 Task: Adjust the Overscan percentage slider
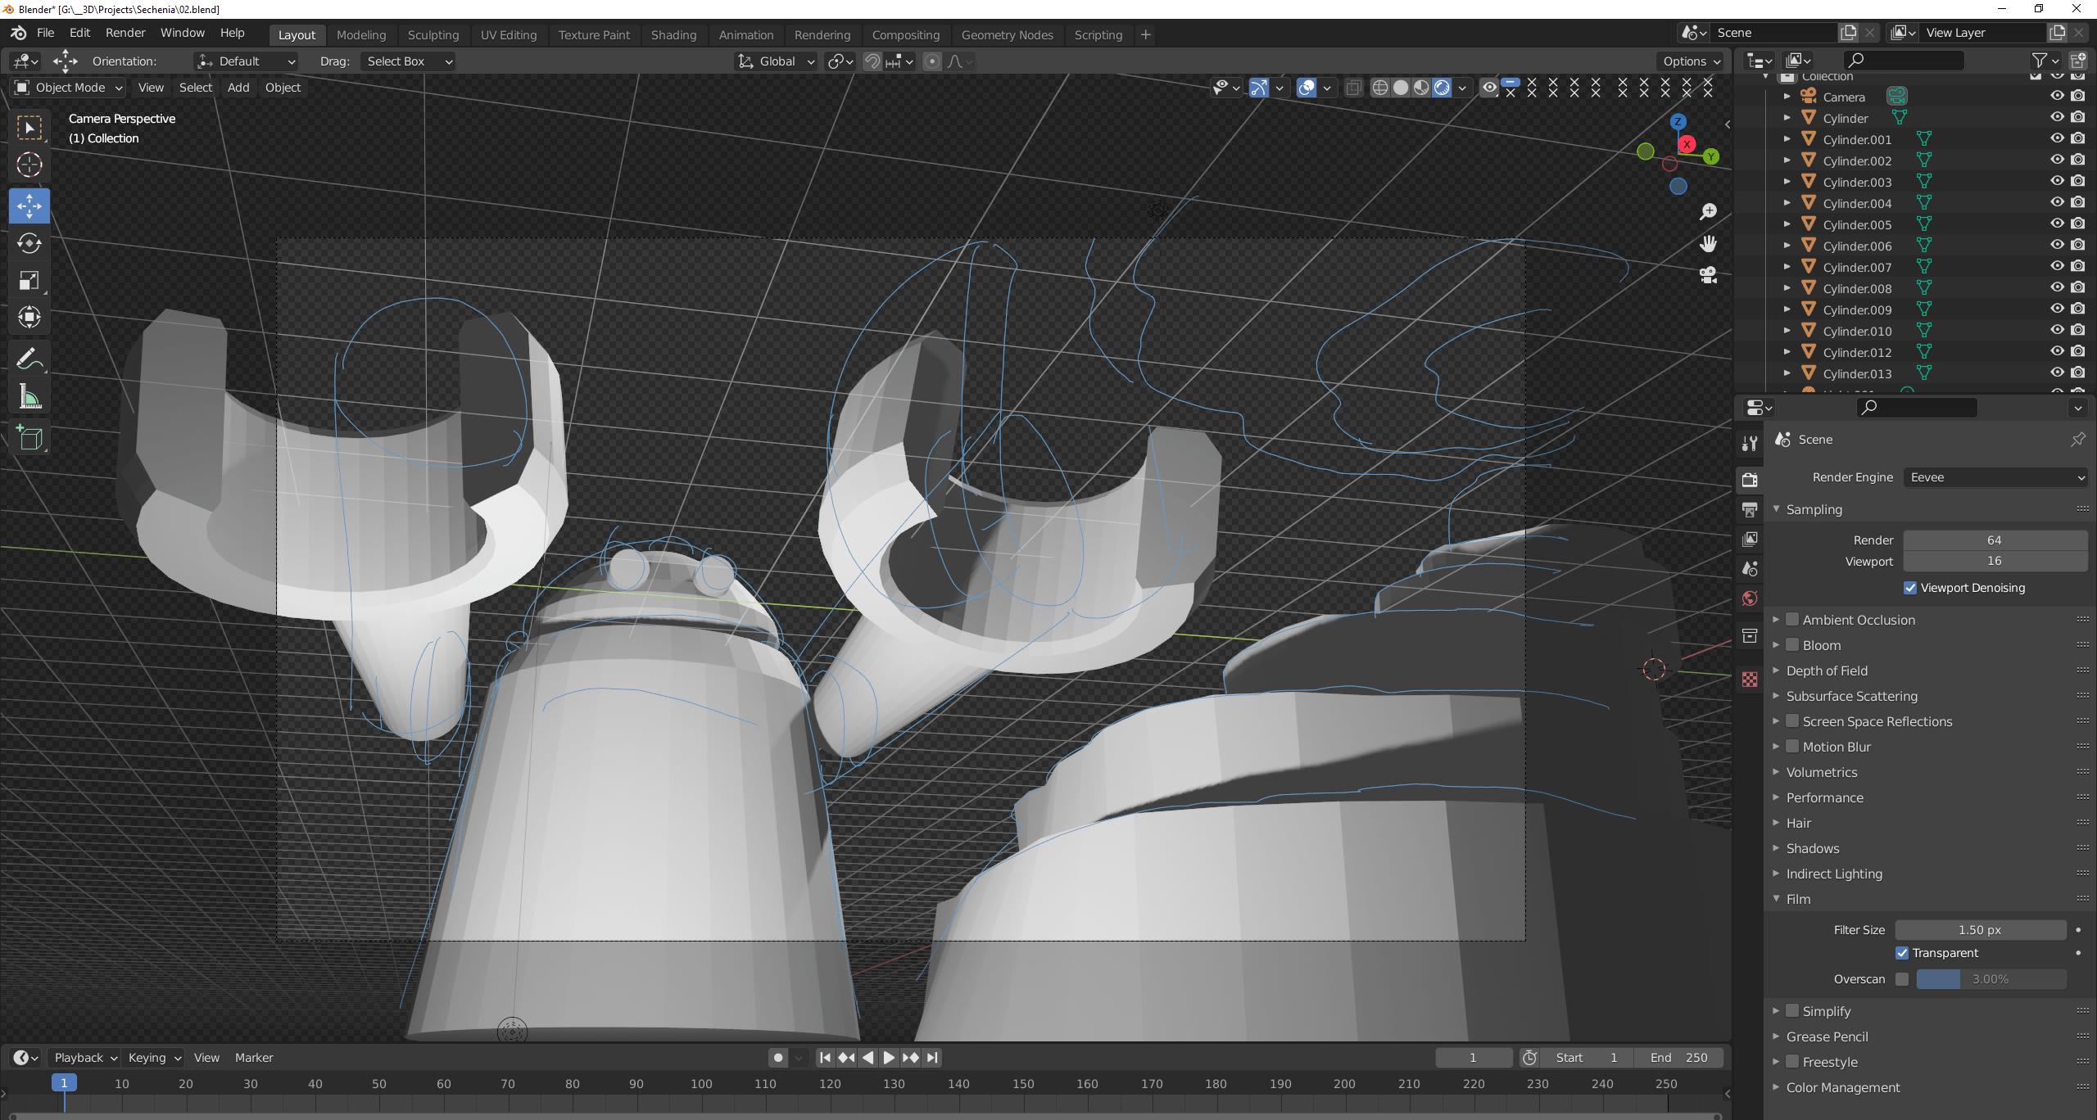1991,979
